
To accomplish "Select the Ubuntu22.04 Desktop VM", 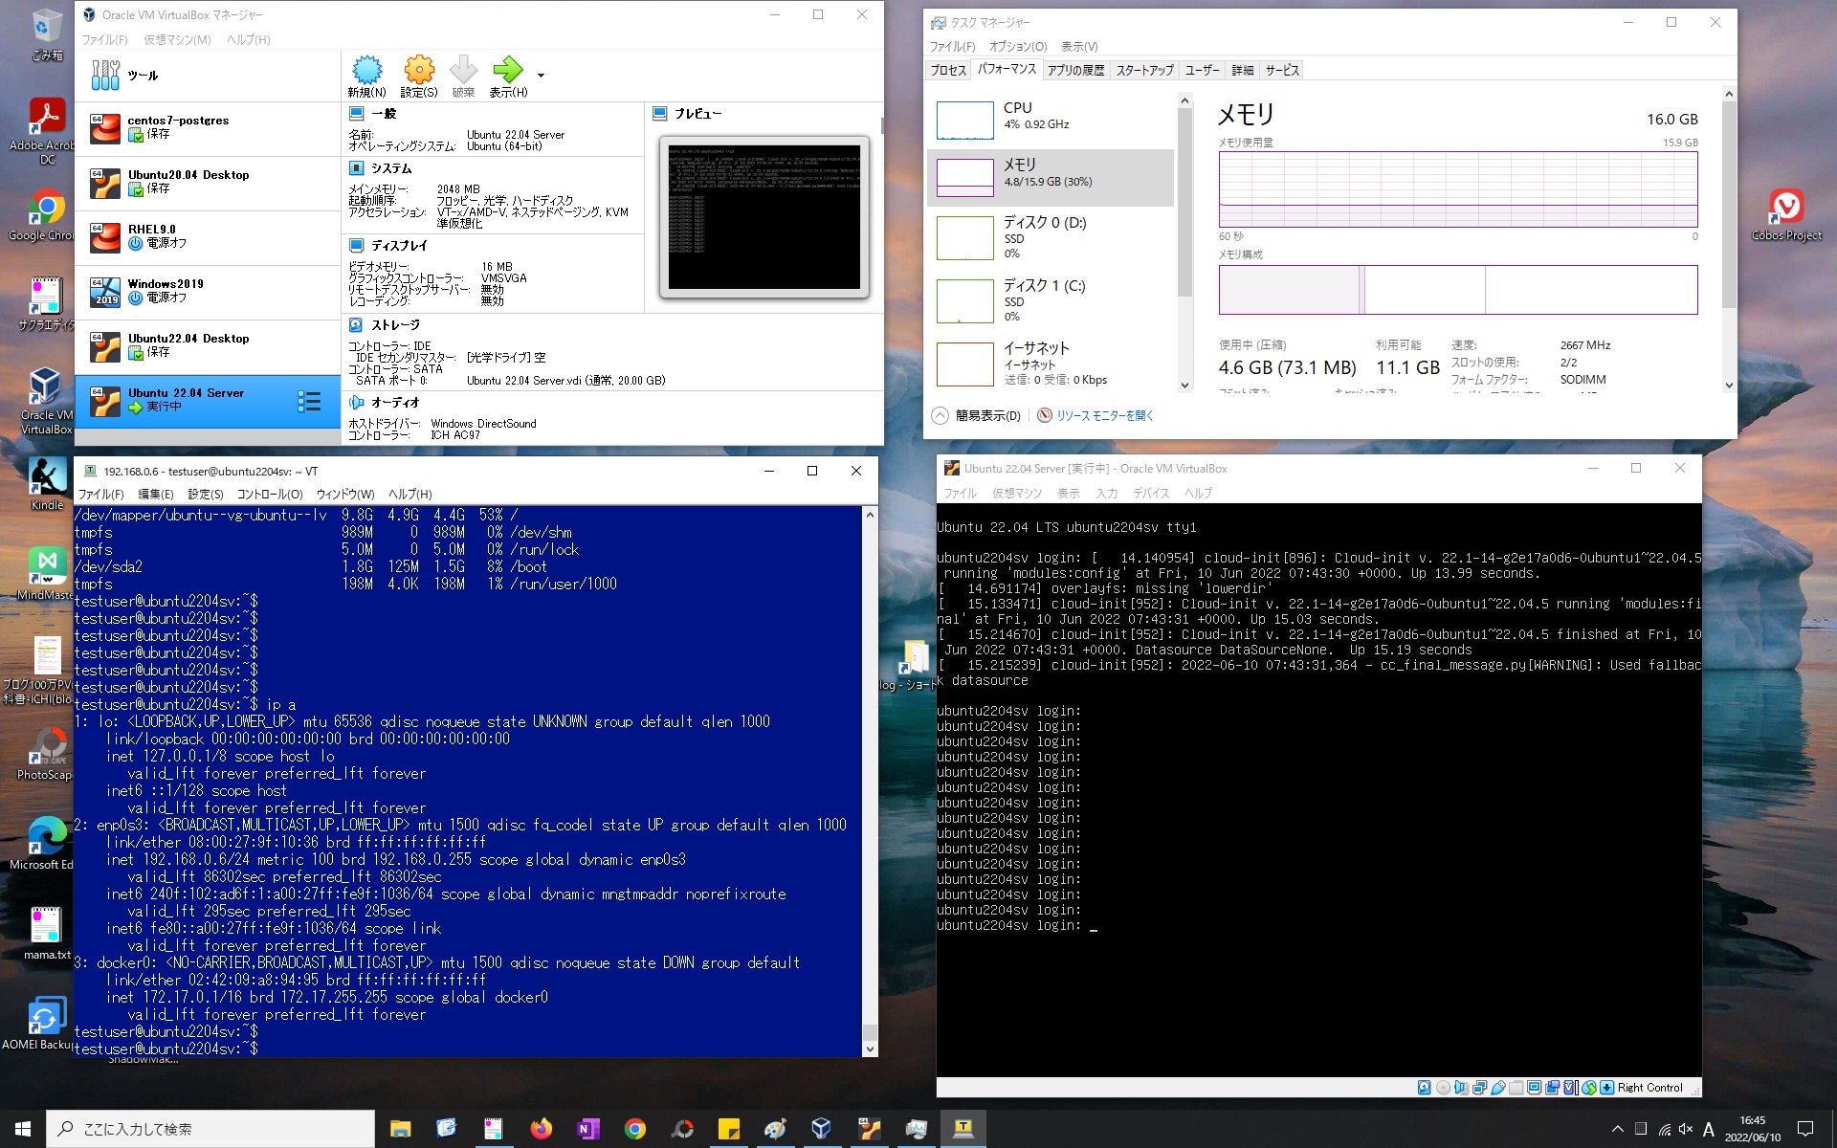I will point(207,347).
